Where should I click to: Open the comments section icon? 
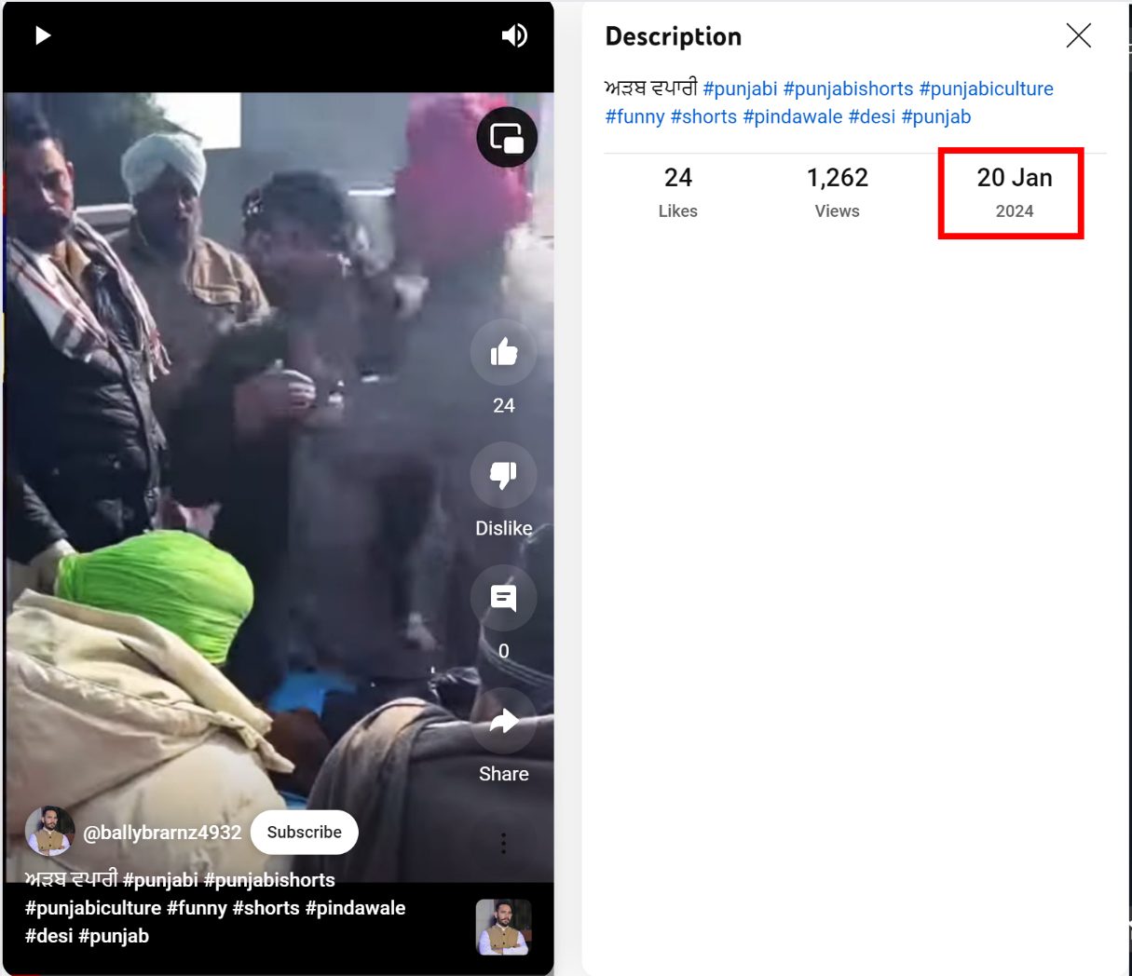click(x=504, y=598)
